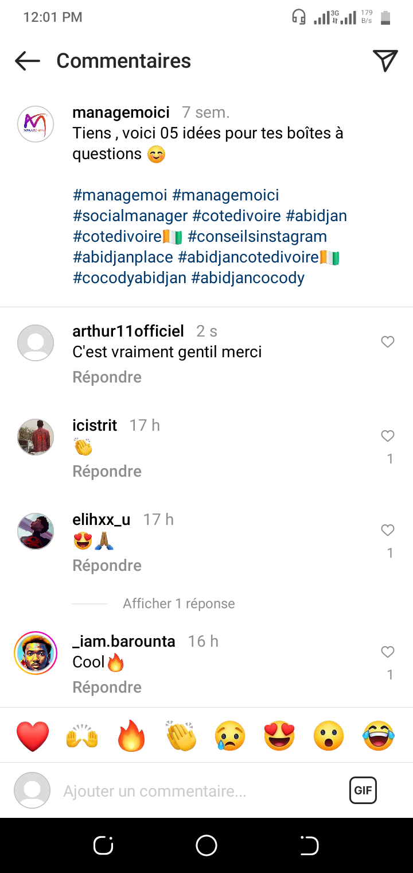The image size is (413, 873).
Task: Insert the raised hands emoji reaction
Action: pyautogui.click(x=83, y=736)
